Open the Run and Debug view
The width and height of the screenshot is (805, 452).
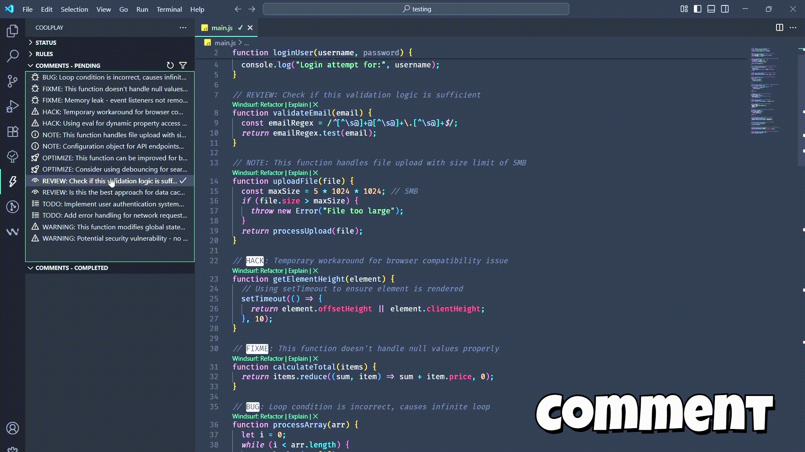[x=13, y=106]
